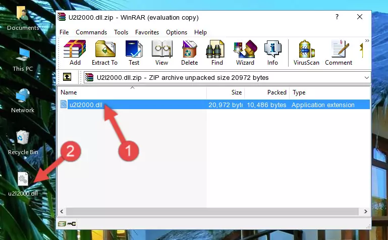
Task: Click the horizontal scrollbar track
Action: click(212, 212)
